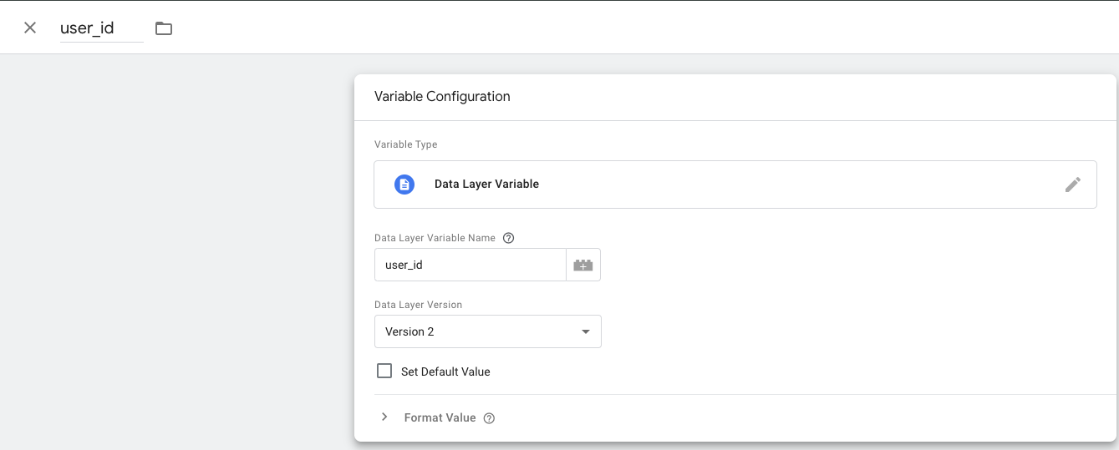The width and height of the screenshot is (1119, 450).
Task: Expand the Format Value section chevron
Action: pos(384,417)
